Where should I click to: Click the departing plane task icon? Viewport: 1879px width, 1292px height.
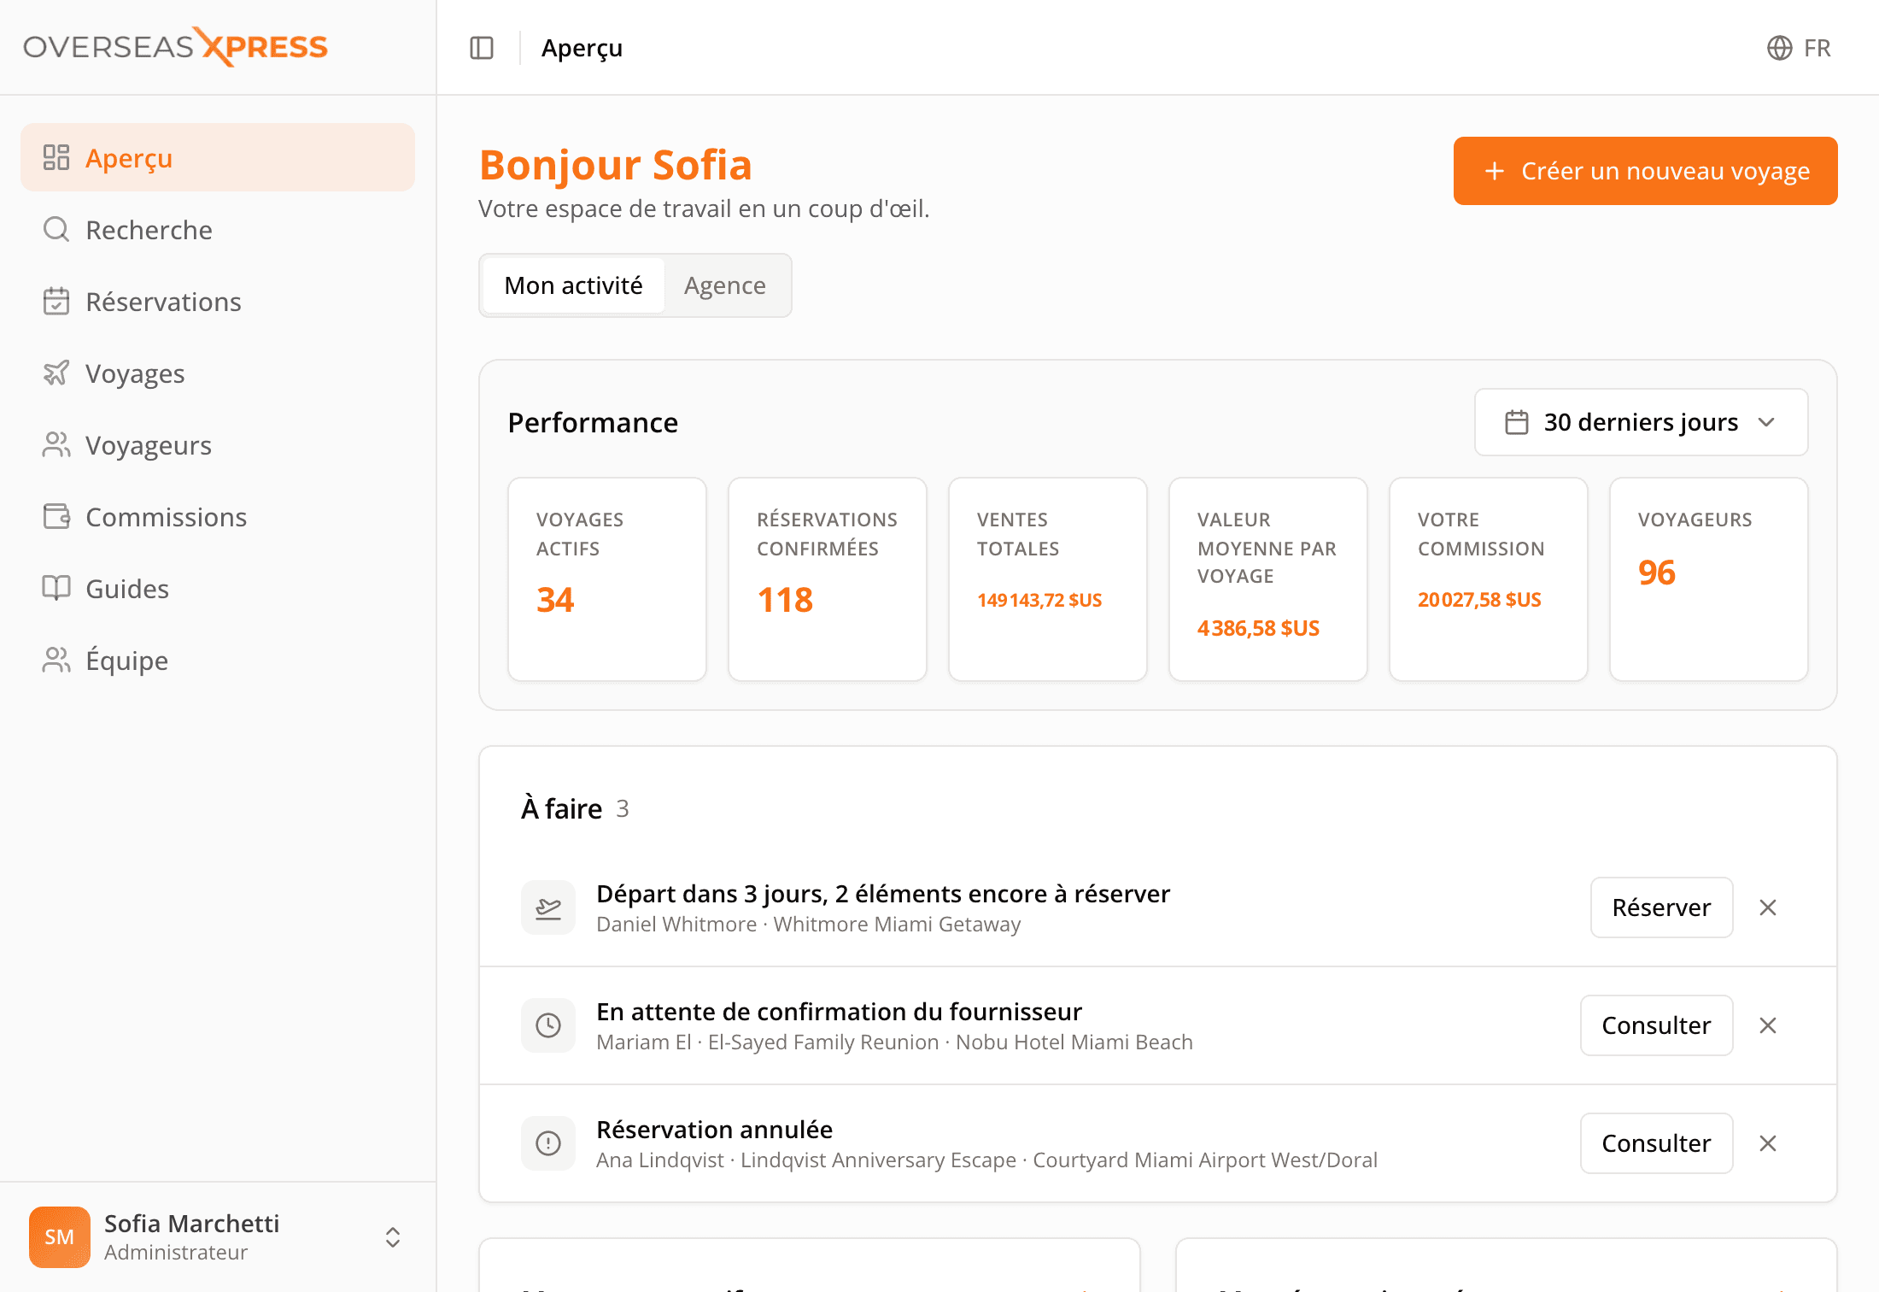pos(548,907)
